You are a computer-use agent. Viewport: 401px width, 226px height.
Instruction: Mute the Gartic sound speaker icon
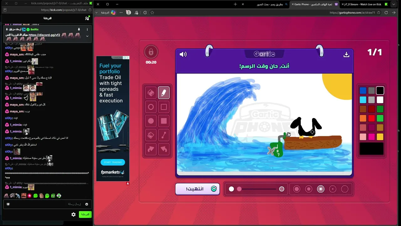coord(183,54)
